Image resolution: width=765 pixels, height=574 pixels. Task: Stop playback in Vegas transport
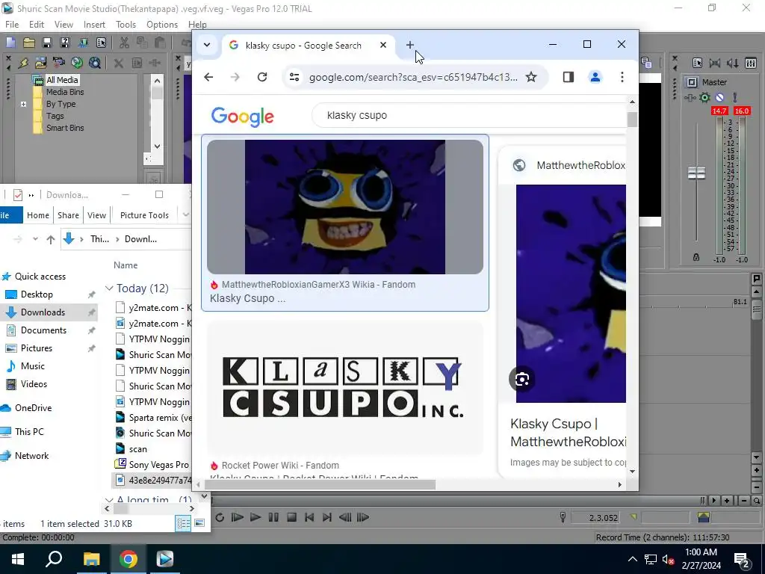point(292,517)
